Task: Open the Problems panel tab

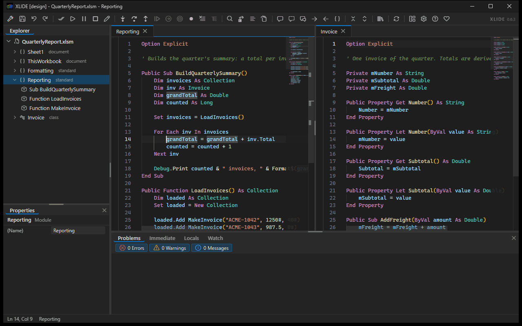Action: [x=129, y=238]
